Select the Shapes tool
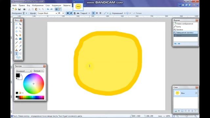Image resolution: width=210 pixels, height=118 pixels. point(18,57)
